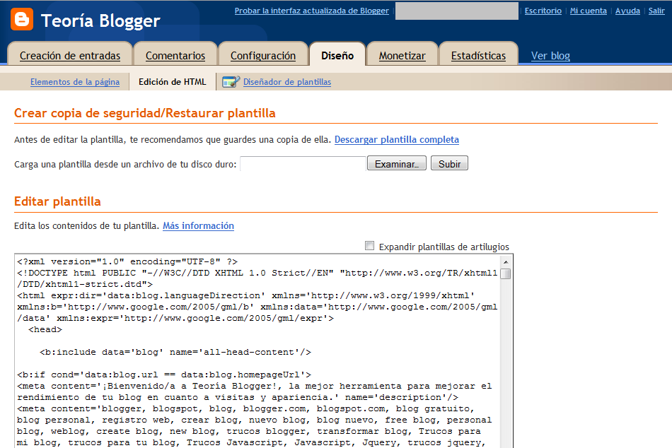
Task: Open Mi cuenta link
Action: [589, 11]
